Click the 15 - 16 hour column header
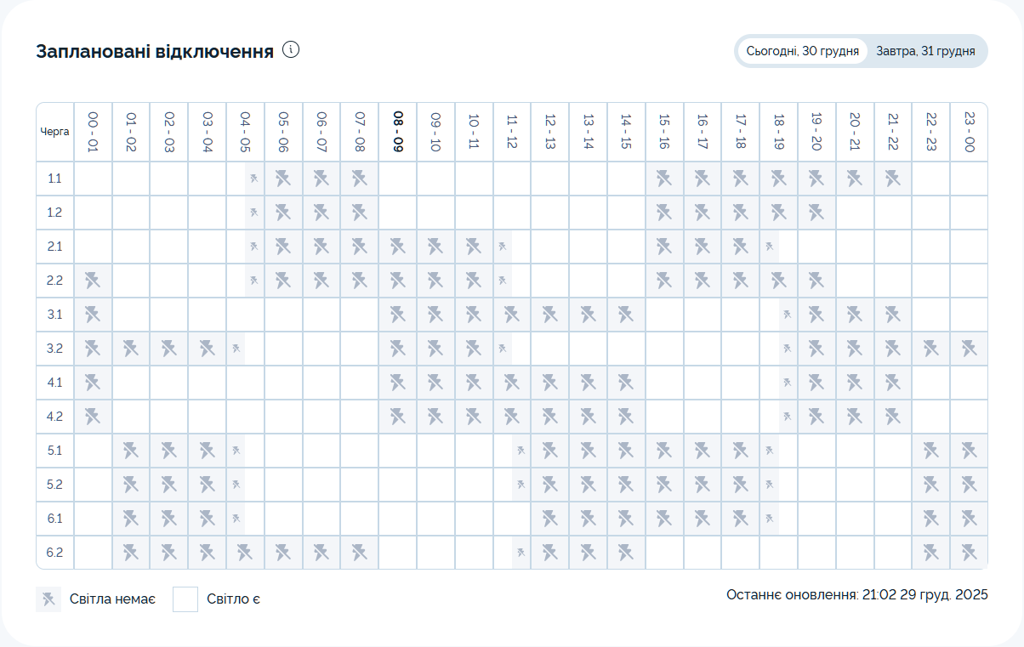1024x647 pixels. coord(663,132)
